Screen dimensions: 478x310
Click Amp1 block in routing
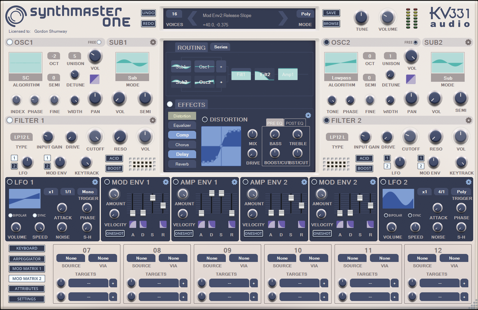288,74
